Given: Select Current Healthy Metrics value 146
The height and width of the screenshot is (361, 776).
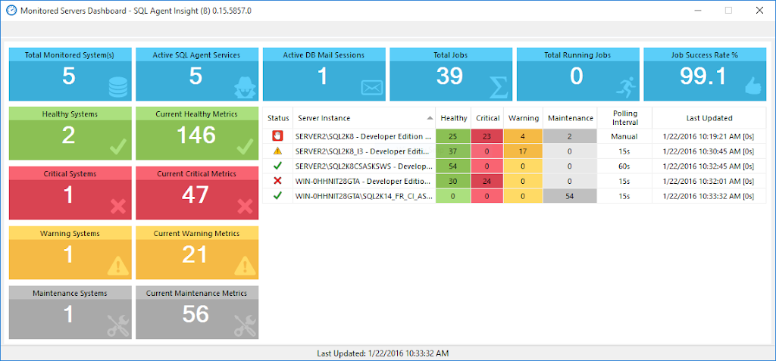Looking at the screenshot, I should point(195,135).
